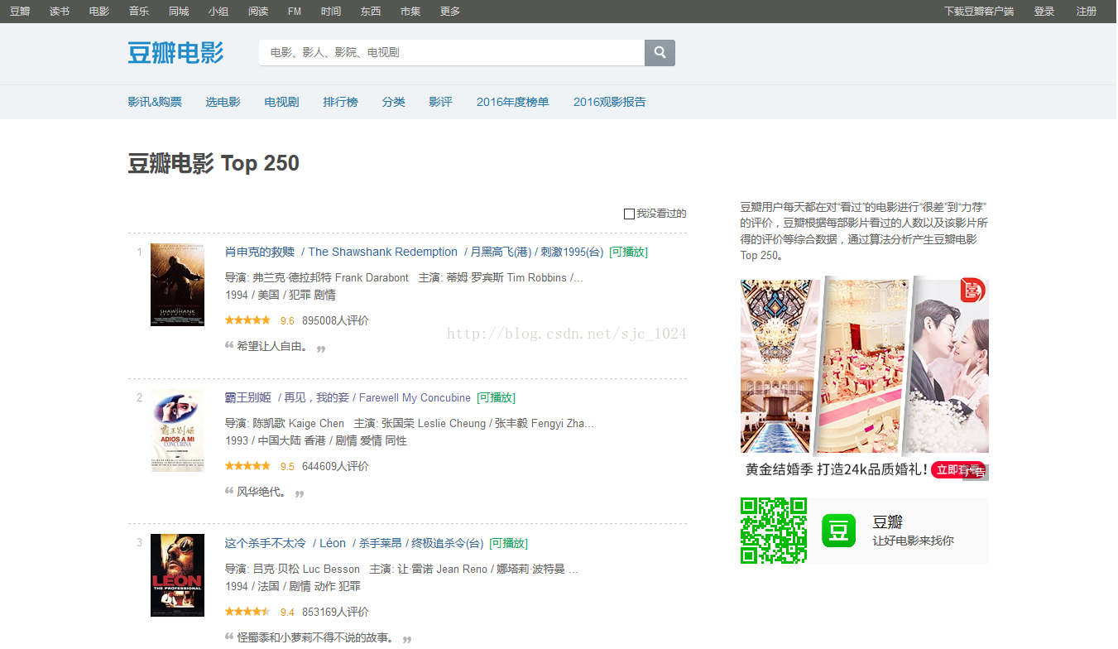1118x649 pixels.
Task: Tick the 我没看过的 checkbox
Action: [629, 214]
